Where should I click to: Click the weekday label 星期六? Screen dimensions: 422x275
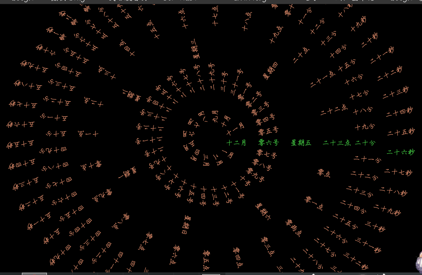click(x=263, y=211)
